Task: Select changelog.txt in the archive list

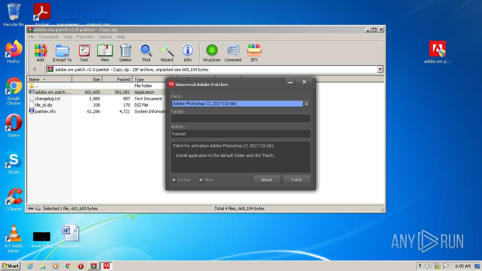Action: click(x=96, y=99)
